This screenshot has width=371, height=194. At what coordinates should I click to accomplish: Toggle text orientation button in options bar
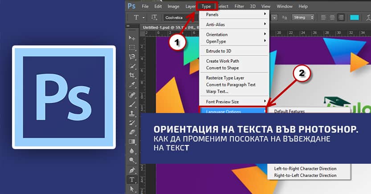point(154,17)
